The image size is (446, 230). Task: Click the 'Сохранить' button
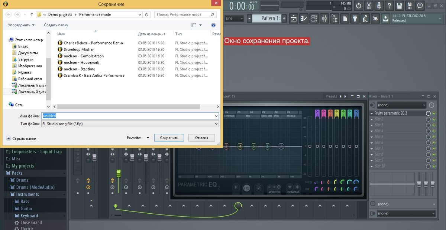169,138
